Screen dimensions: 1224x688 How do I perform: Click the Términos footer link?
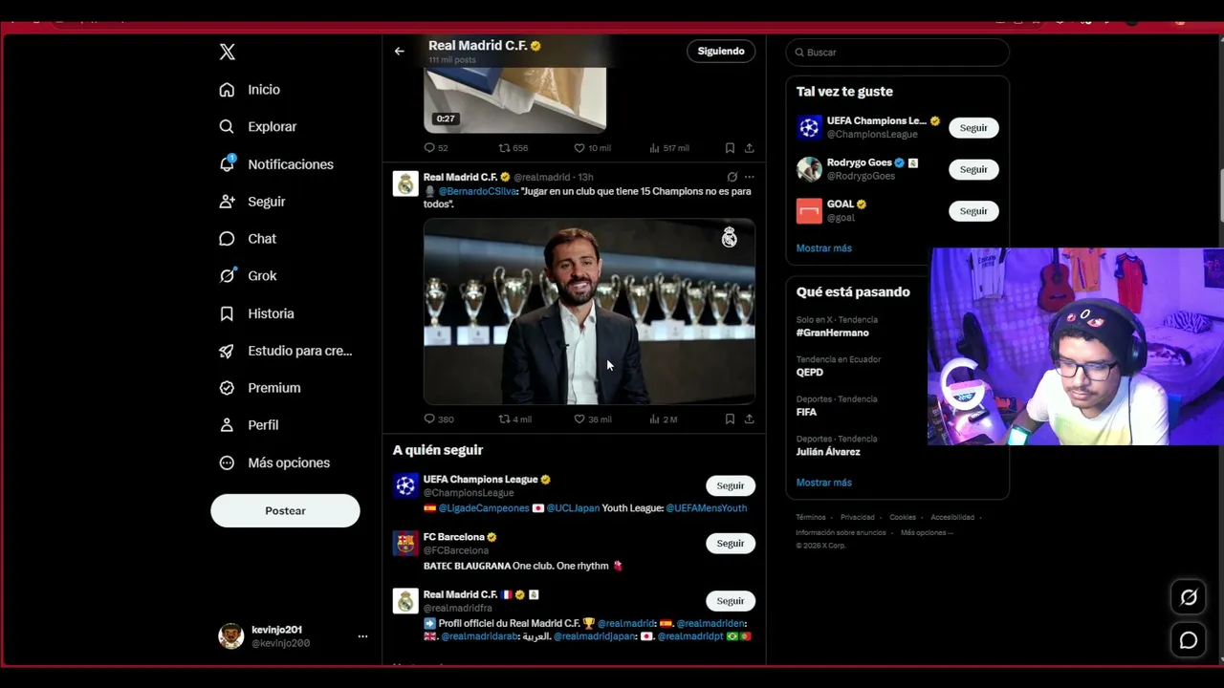811,518
